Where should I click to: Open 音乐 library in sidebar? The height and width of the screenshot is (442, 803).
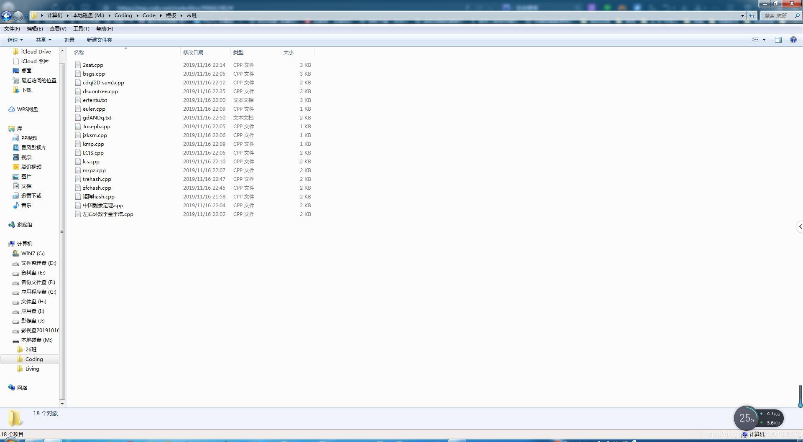[26, 205]
